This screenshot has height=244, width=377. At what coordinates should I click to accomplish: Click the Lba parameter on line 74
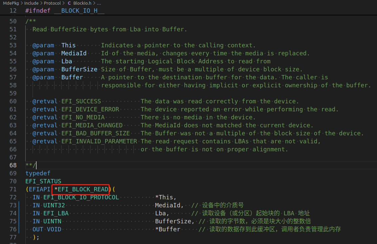pos(160,213)
